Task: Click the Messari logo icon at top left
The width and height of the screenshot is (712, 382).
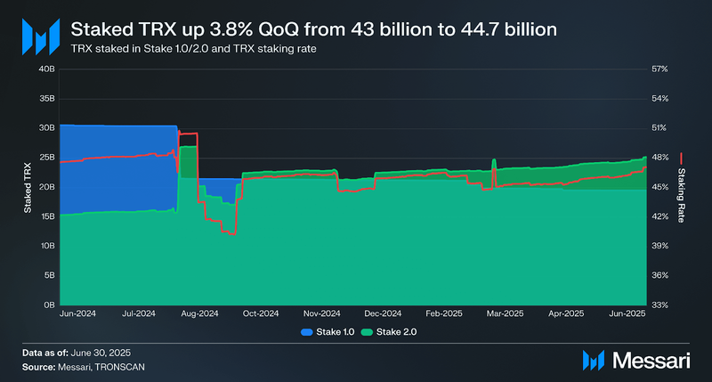Action: [41, 37]
